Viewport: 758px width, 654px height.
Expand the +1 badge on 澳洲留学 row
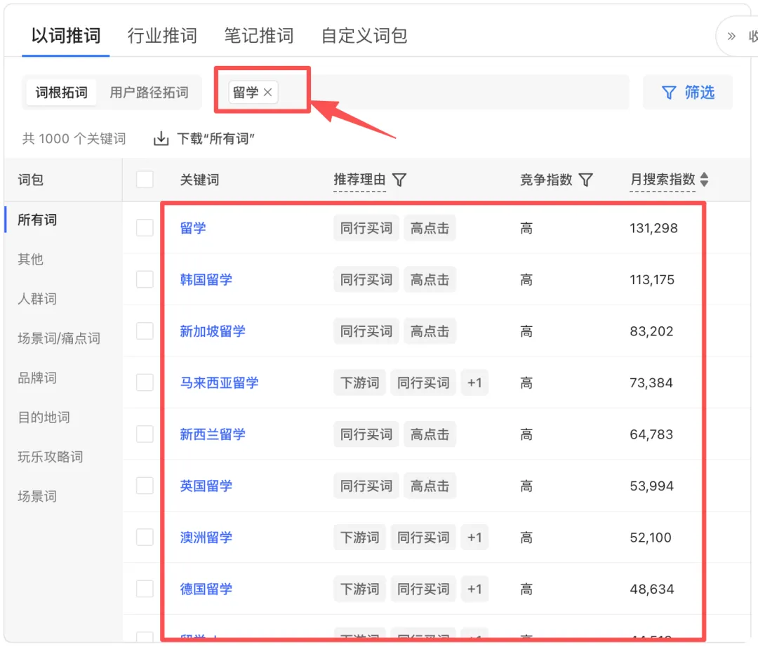tap(474, 538)
